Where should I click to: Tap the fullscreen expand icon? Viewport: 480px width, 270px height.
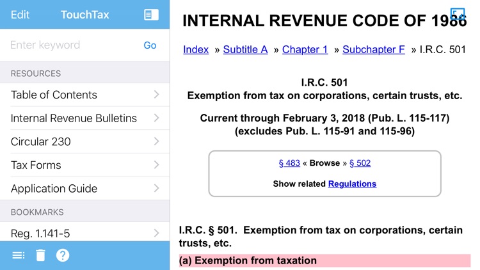458,14
